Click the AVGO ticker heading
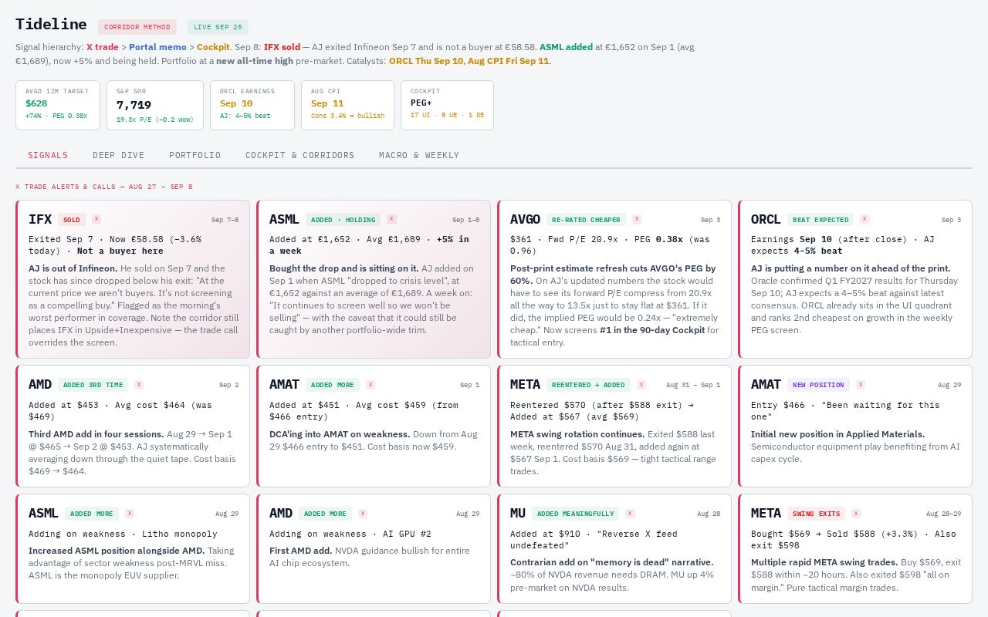988x617 pixels. pyautogui.click(x=525, y=220)
